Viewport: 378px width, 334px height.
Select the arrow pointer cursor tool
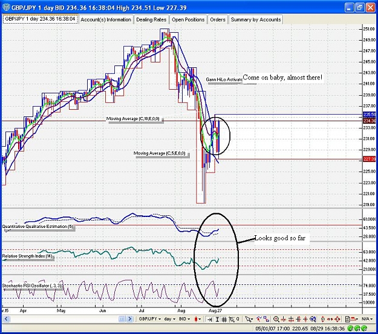point(248,319)
